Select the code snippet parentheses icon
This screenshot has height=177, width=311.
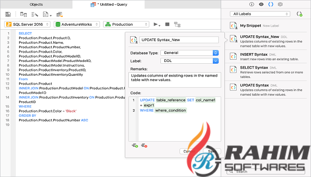tap(271, 4)
